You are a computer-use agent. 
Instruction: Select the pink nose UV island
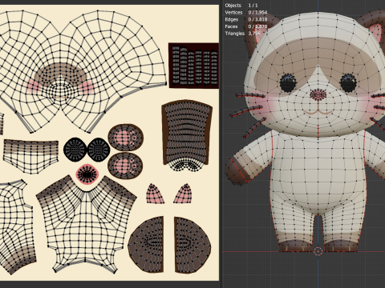pyautogui.click(x=87, y=174)
